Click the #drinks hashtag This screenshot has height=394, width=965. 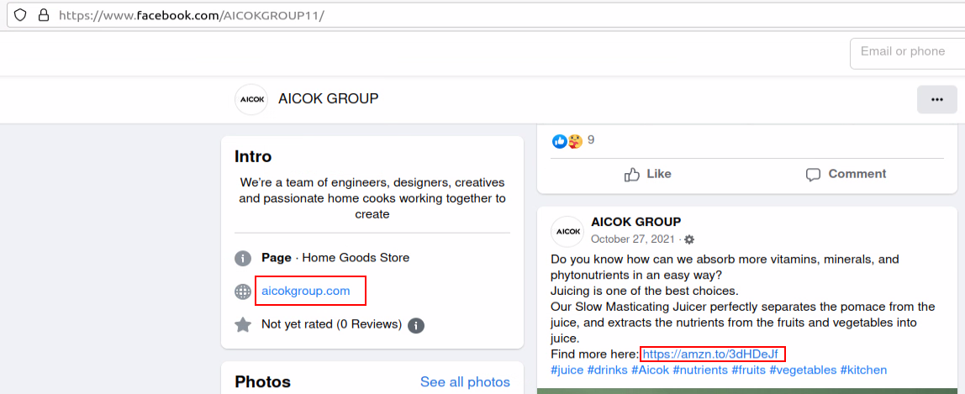608,370
